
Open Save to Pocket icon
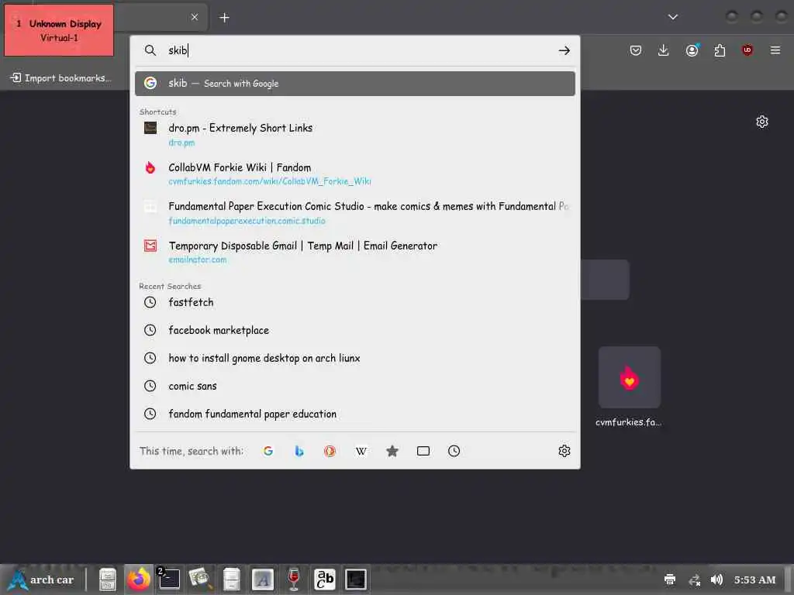(x=636, y=50)
